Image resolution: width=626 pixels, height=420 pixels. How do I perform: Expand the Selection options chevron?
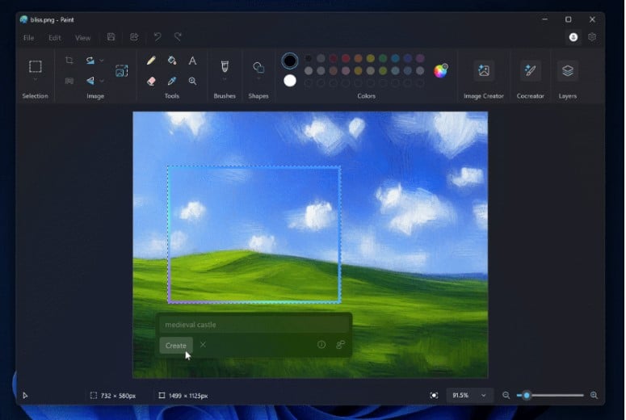(35, 80)
